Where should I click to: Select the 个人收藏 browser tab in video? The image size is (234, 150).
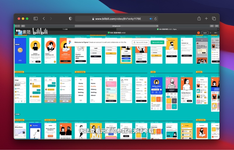pyautogui.click(x=65, y=29)
